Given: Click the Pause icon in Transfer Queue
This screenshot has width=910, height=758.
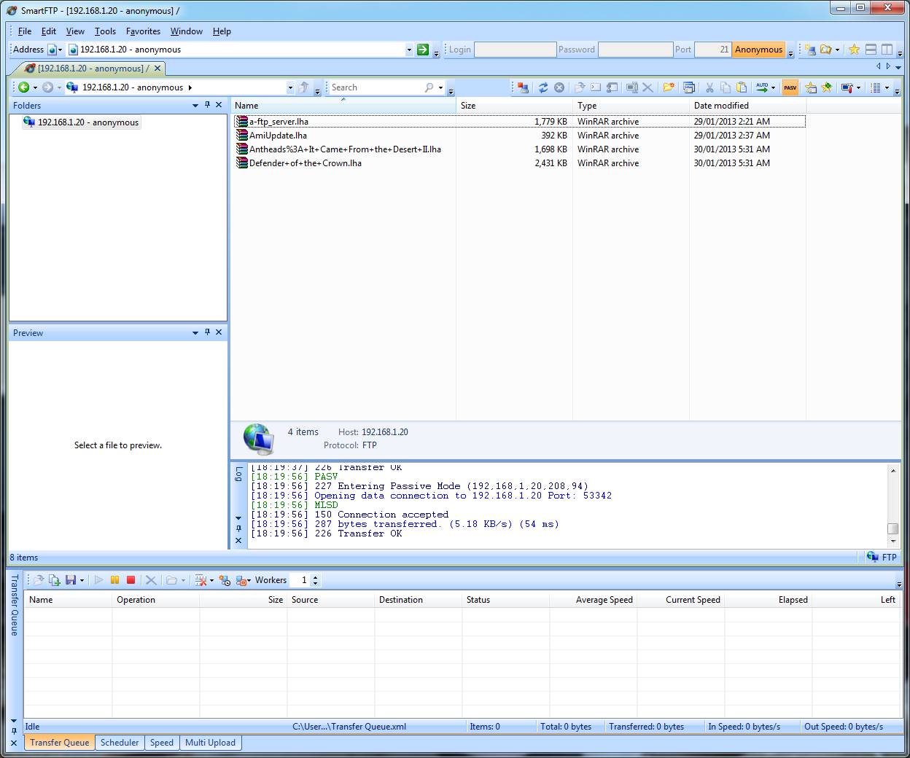Looking at the screenshot, I should point(114,580).
